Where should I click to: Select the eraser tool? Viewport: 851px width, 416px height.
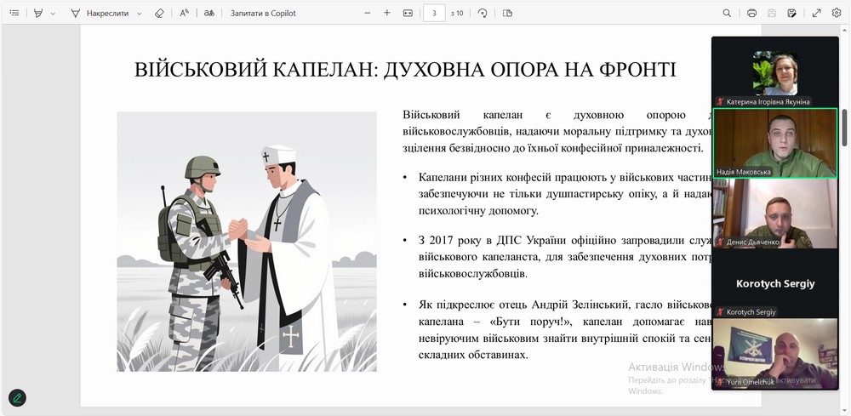[159, 13]
